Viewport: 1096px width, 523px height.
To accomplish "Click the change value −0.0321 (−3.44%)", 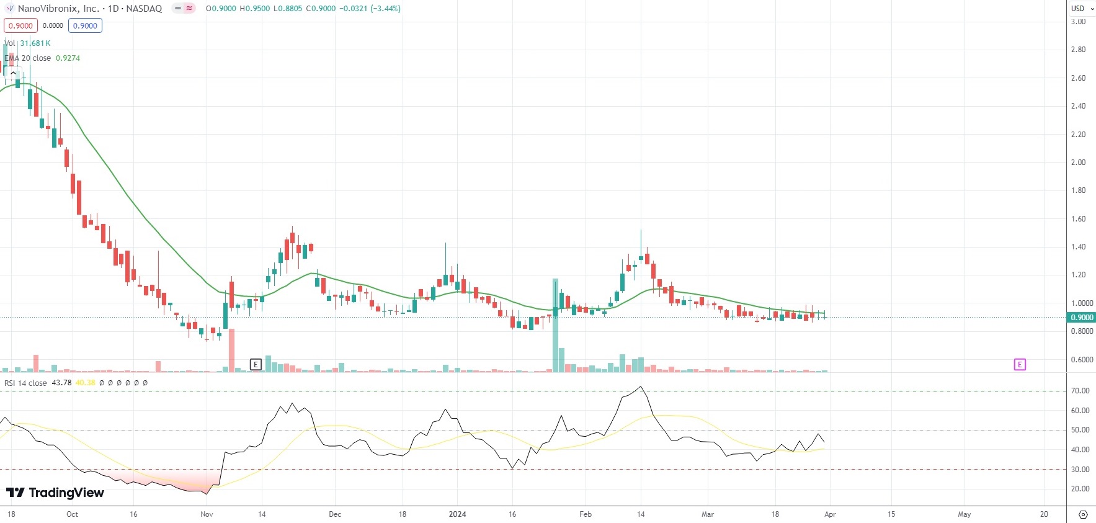I will tap(372, 9).
